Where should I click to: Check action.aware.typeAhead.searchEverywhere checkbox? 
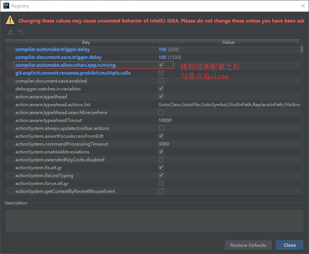[x=161, y=112]
